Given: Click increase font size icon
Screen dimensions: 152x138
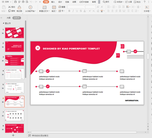Looking at the screenshot, I should coord(98,7).
